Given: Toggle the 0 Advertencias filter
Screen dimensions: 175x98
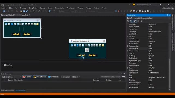Looking at the screenshot, I should [40, 77].
